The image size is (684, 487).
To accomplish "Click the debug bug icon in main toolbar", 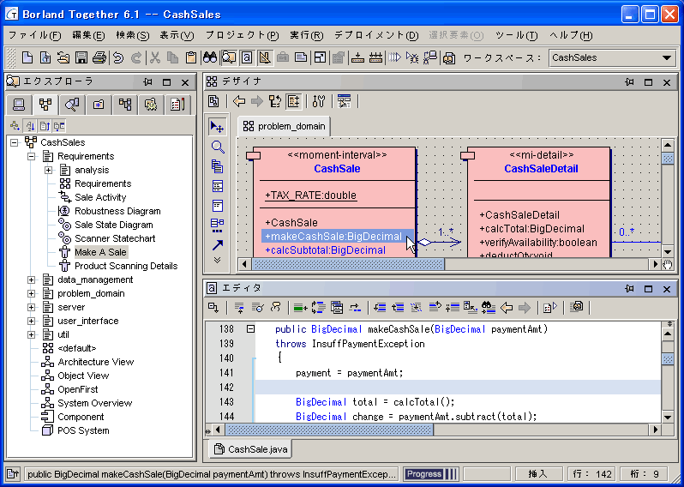I will pyautogui.click(x=412, y=57).
